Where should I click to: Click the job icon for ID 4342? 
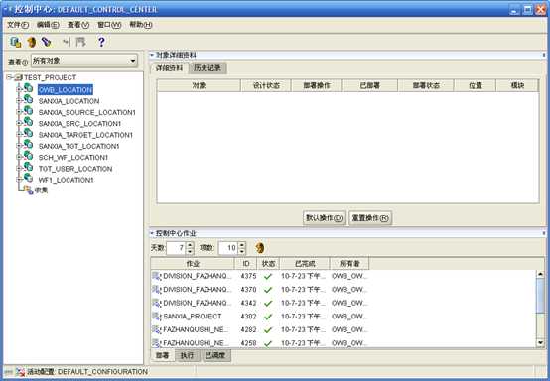coord(156,303)
